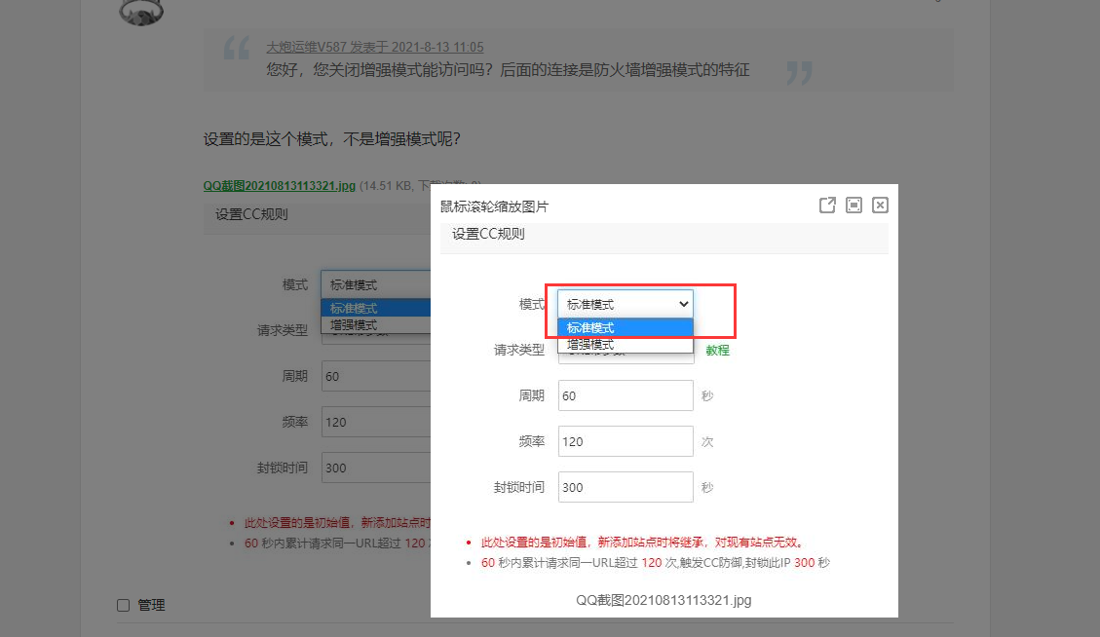Toggle the original-size view icon
The image size is (1100, 637).
(x=853, y=205)
